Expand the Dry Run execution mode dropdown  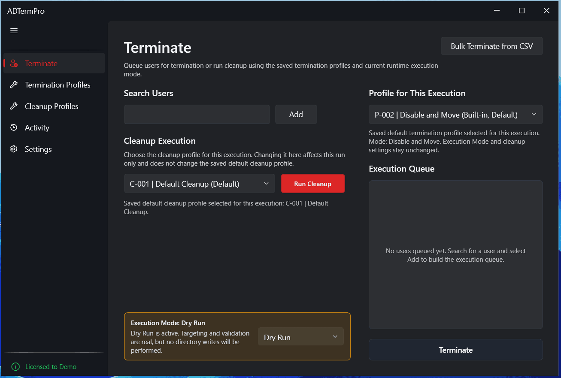coord(300,336)
